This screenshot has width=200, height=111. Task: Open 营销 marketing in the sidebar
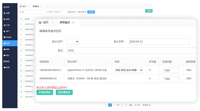8,49
